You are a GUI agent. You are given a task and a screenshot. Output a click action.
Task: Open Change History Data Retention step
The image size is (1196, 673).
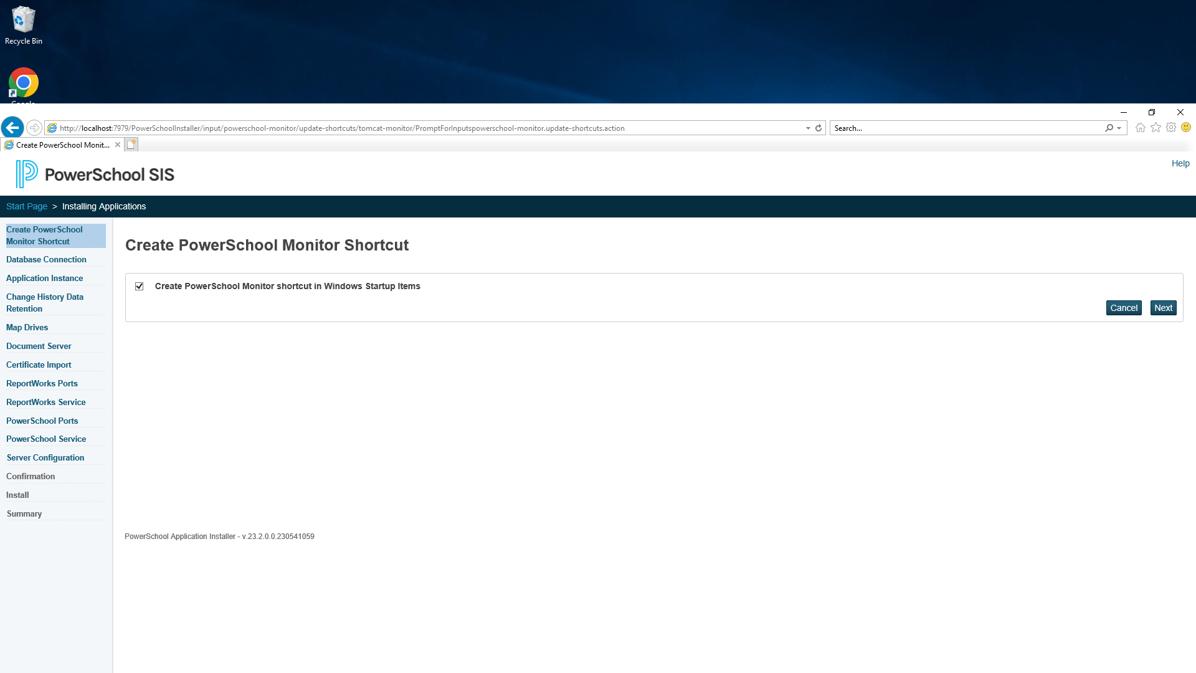(x=45, y=303)
